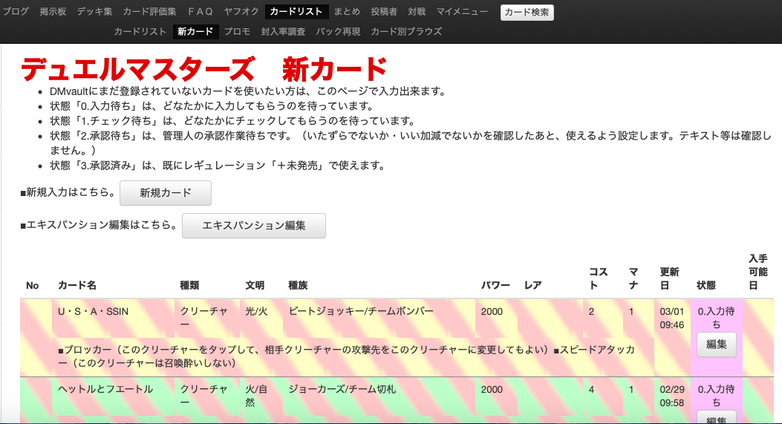Select the active カードリスト top tab
The image size is (782, 424).
(x=297, y=11)
